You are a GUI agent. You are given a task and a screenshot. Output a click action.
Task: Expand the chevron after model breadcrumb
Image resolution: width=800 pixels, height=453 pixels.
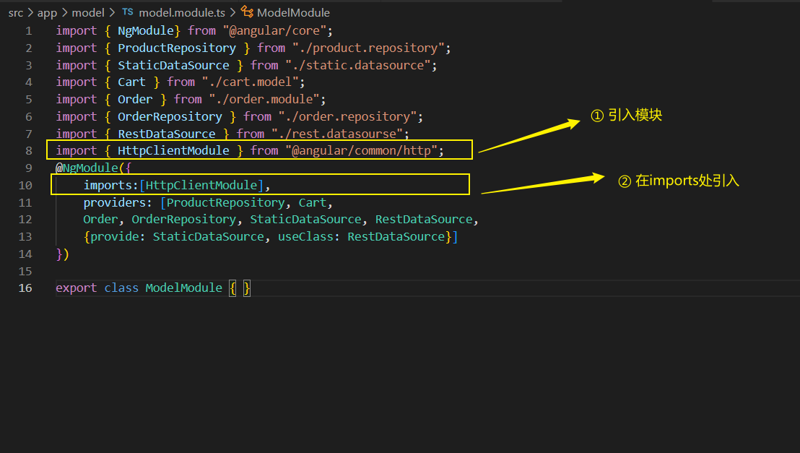[112, 13]
